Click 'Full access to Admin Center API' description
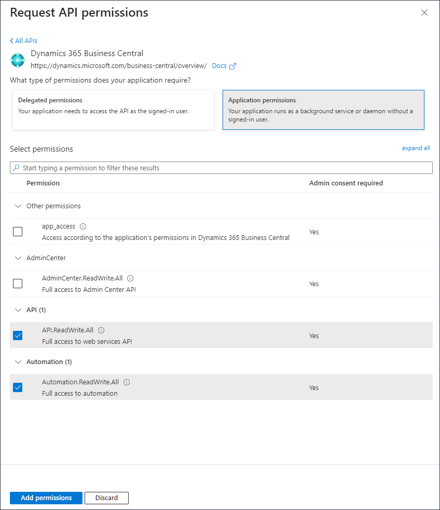Image resolution: width=440 pixels, height=510 pixels. tap(89, 289)
